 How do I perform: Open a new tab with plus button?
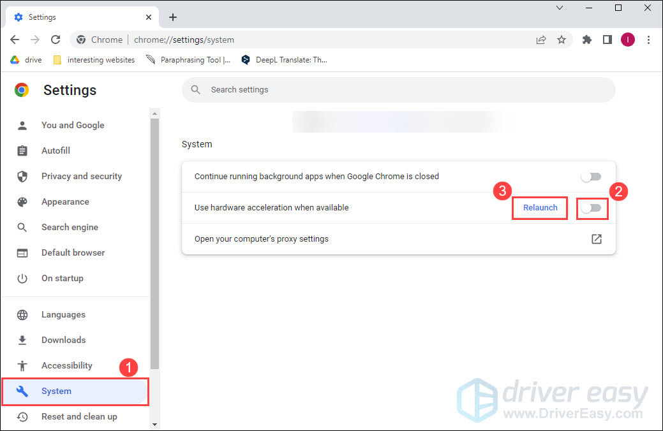(x=173, y=17)
